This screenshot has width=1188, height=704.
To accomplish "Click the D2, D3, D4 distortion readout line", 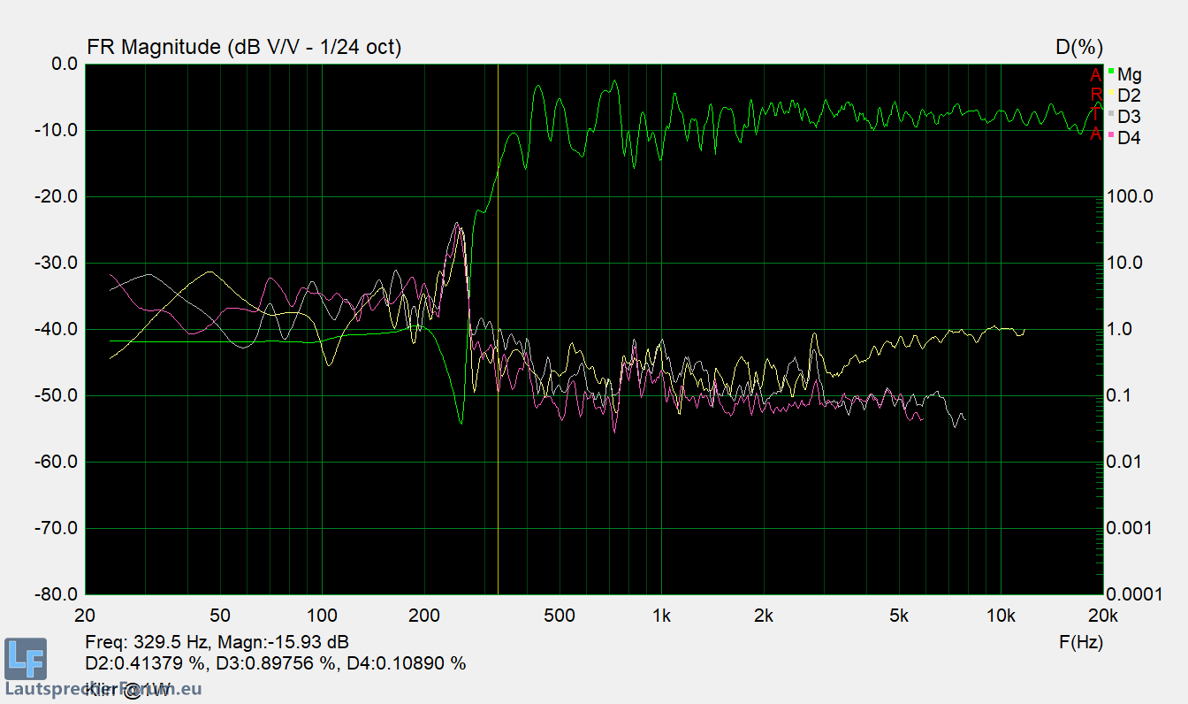I will [x=275, y=663].
